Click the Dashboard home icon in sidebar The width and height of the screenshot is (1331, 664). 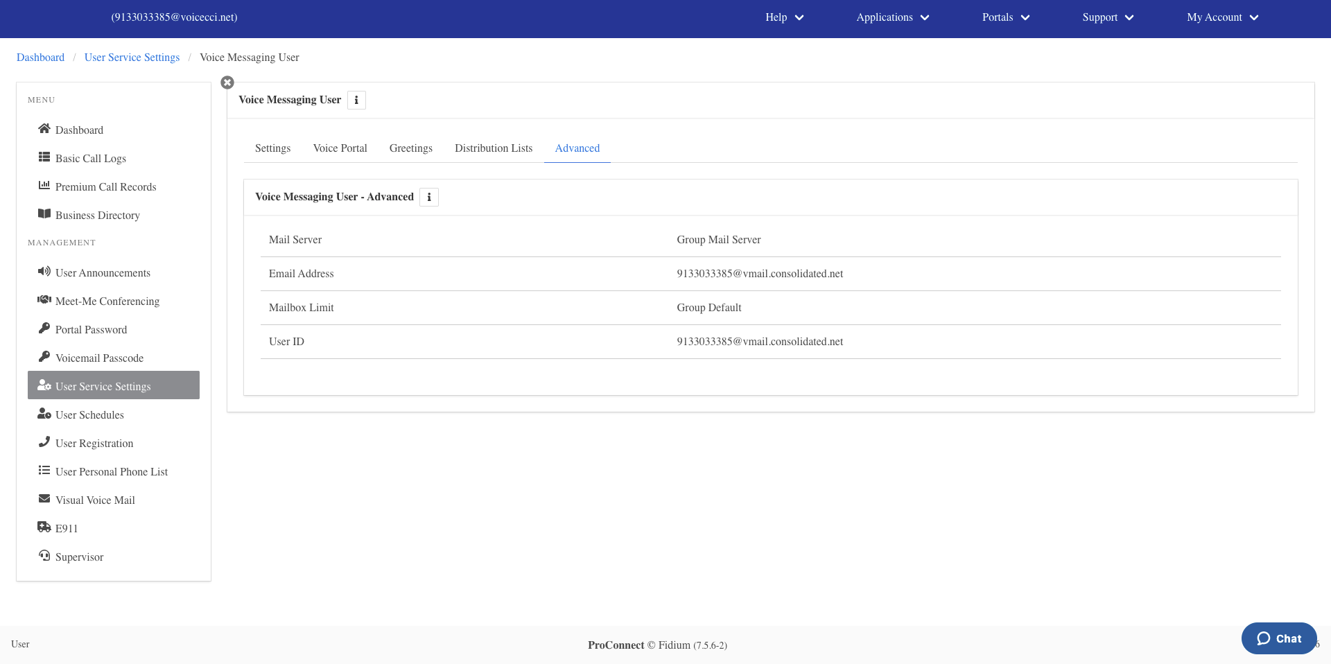44,129
